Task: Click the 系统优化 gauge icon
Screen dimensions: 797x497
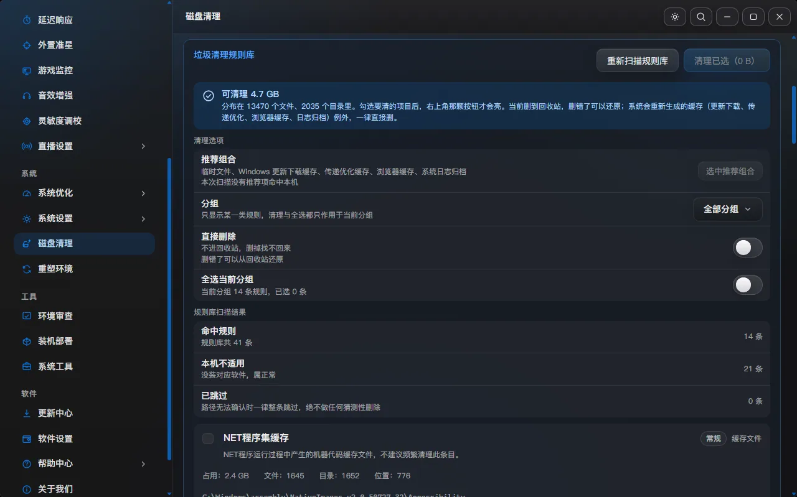Action: pos(27,193)
